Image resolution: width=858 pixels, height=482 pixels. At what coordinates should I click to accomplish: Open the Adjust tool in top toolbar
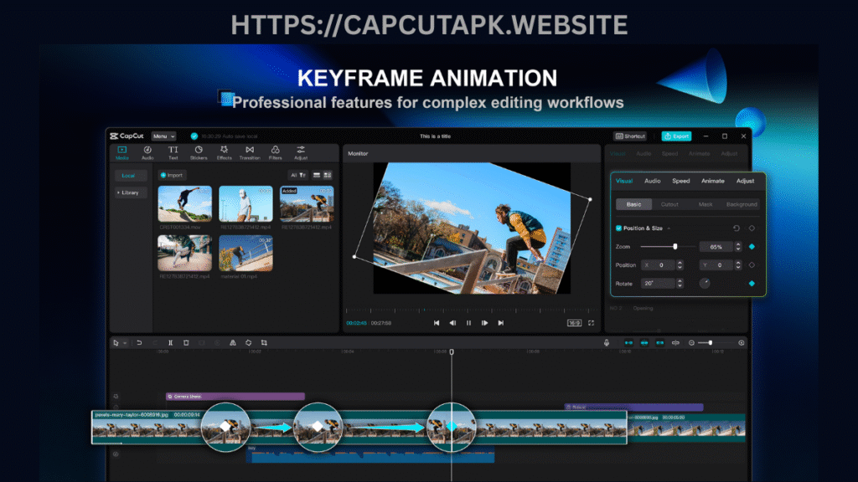pyautogui.click(x=301, y=152)
